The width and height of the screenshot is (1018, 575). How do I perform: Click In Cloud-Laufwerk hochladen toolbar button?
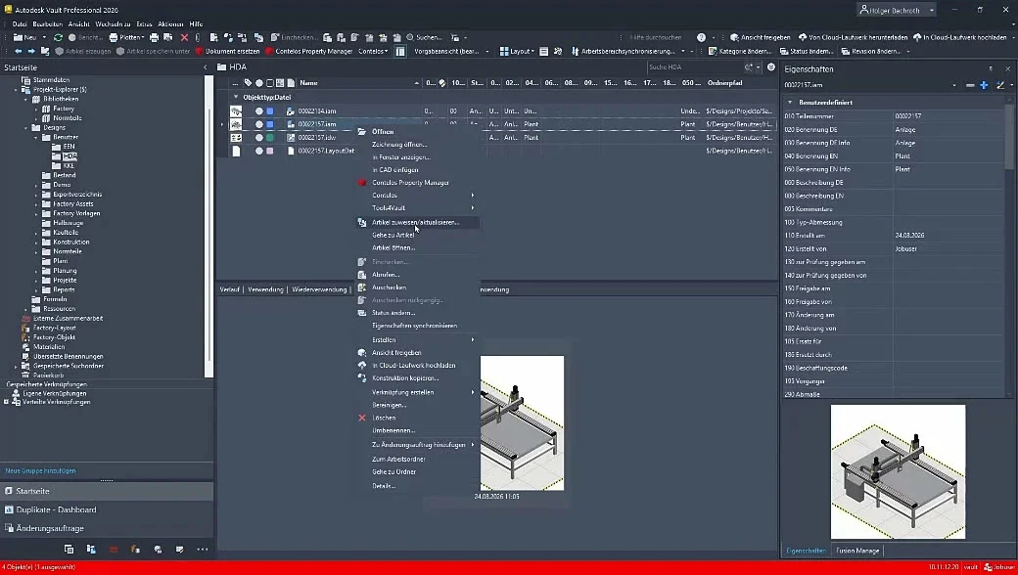pyautogui.click(x=959, y=37)
